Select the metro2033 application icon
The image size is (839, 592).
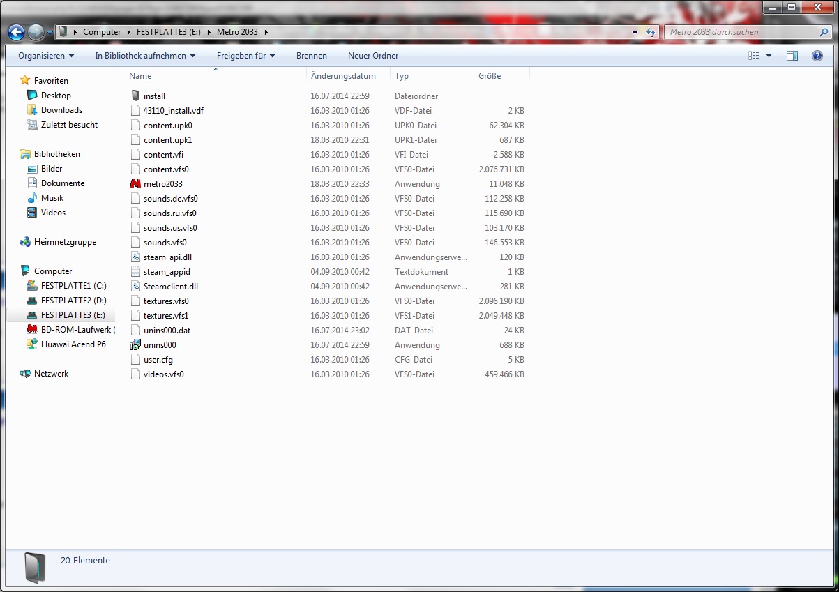pyautogui.click(x=135, y=184)
